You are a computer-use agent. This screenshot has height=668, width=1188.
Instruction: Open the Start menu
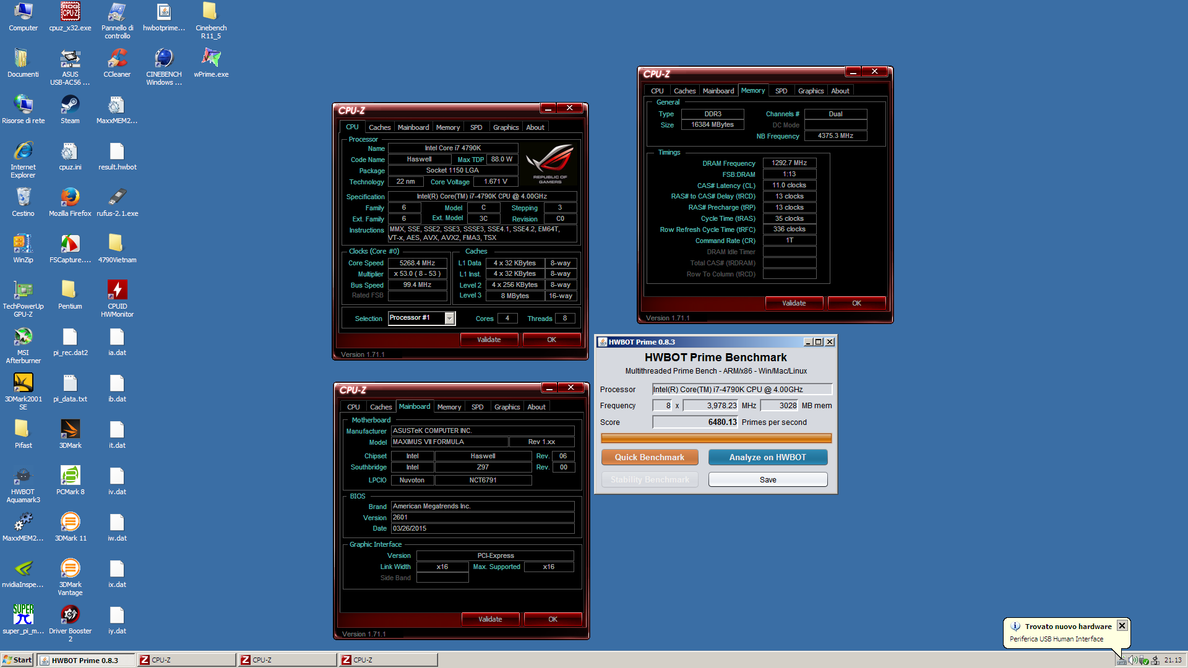tap(17, 660)
